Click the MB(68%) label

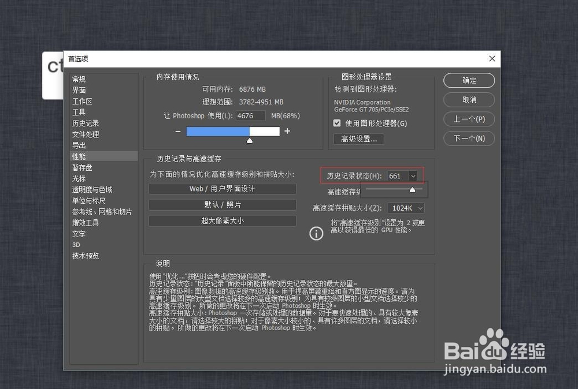[x=286, y=116]
